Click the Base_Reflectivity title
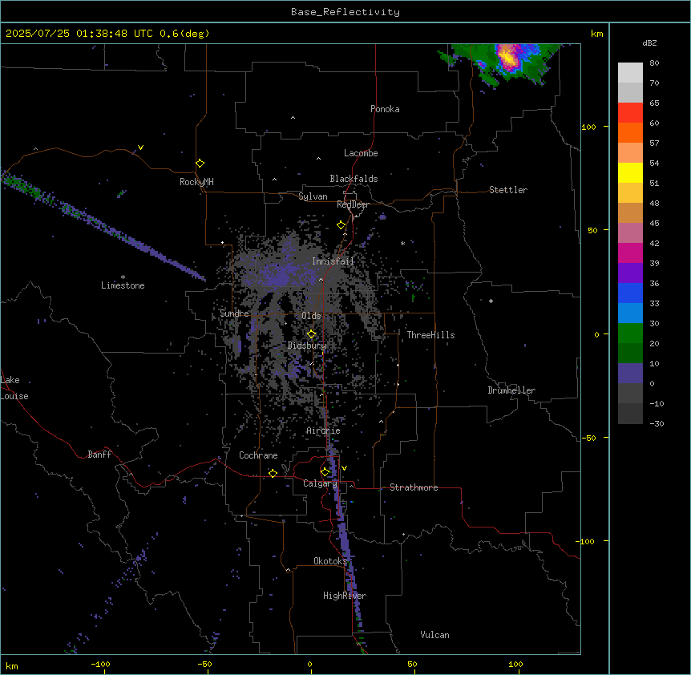Screen dimensions: 691x675 [345, 12]
